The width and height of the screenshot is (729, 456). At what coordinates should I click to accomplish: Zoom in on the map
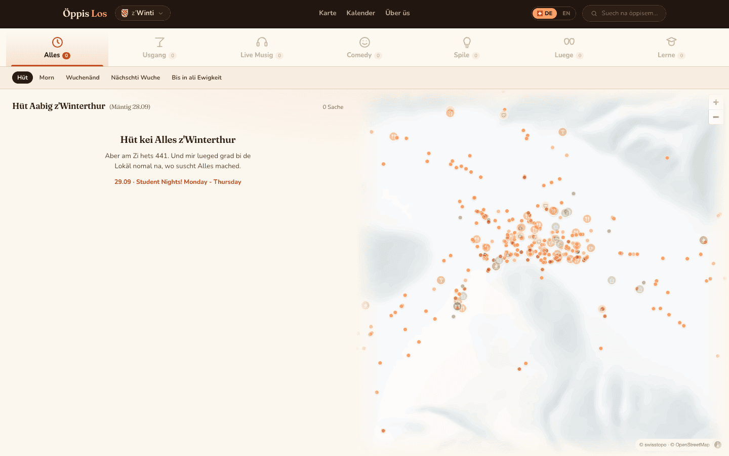pos(716,102)
